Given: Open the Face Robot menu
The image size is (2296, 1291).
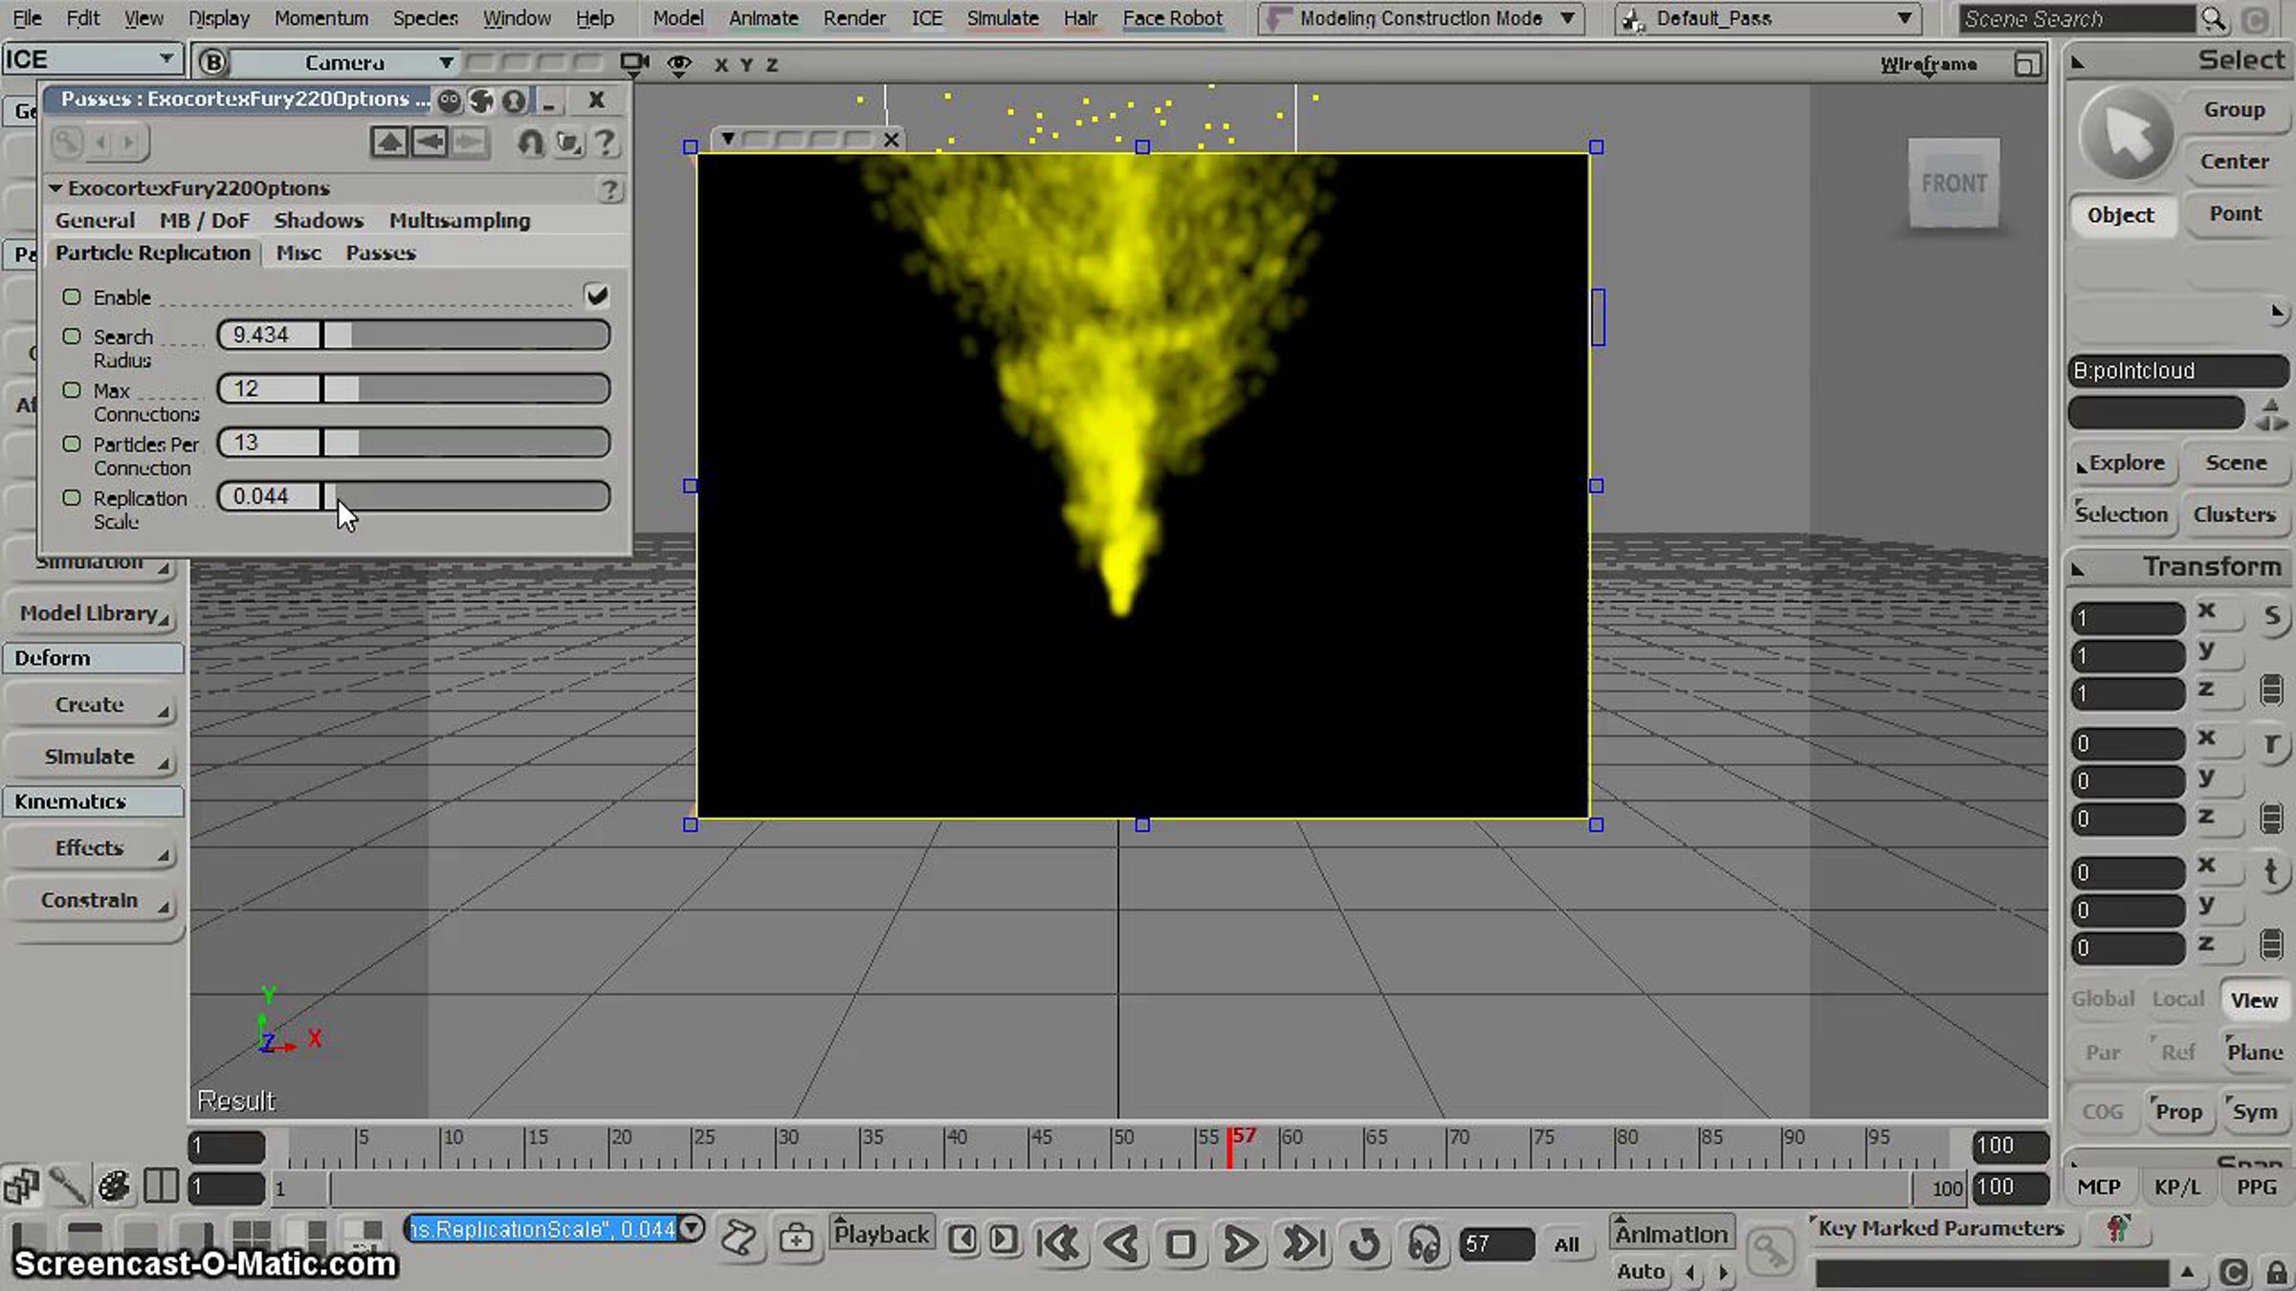Looking at the screenshot, I should (x=1172, y=18).
